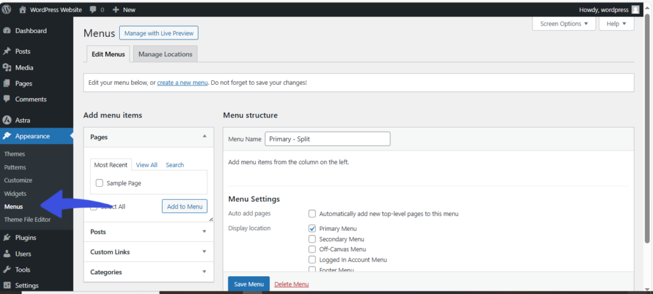Image resolution: width=653 pixels, height=294 pixels.
Task: Expand the Categories panel
Action: tap(149, 272)
